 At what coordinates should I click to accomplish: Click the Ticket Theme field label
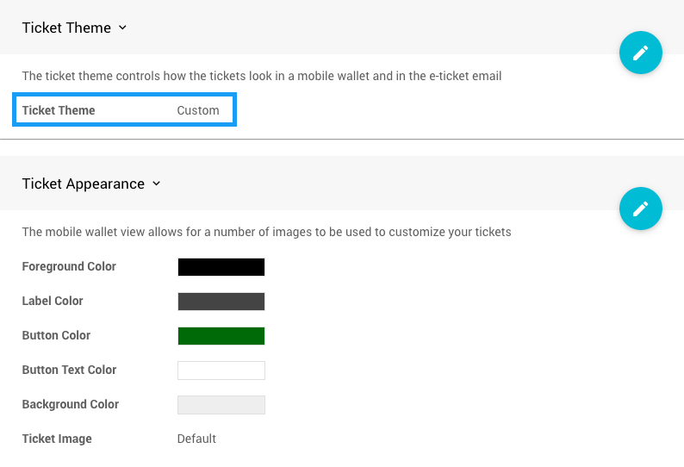[x=59, y=110]
